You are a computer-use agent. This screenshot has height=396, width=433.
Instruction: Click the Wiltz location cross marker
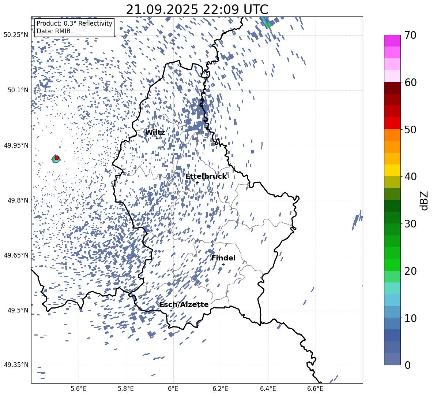(157, 138)
